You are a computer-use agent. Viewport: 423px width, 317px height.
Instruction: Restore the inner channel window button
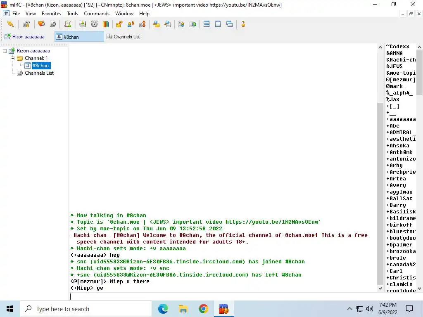411,14
